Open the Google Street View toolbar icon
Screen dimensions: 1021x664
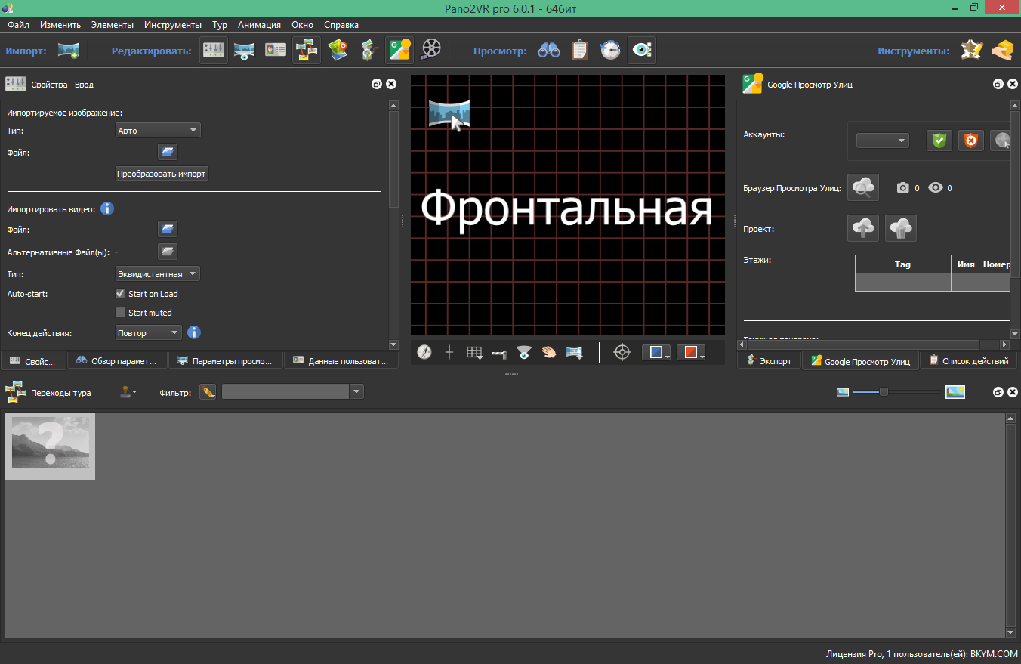click(399, 49)
